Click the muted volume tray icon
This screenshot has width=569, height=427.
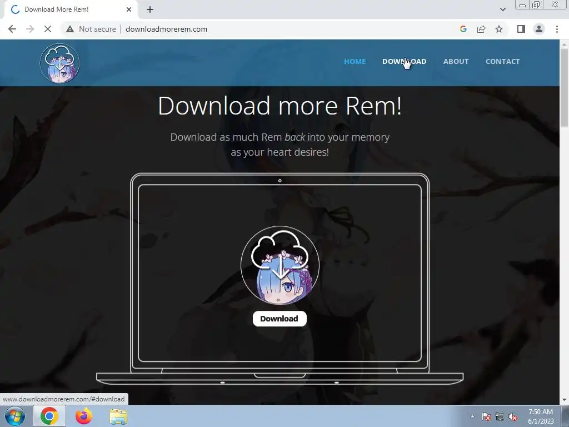pos(513,416)
